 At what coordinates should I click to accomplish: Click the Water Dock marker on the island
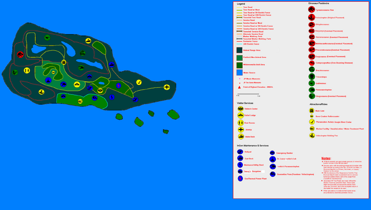[x=88, y=40]
